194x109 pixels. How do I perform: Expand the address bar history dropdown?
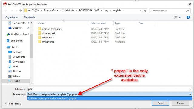[141, 11]
